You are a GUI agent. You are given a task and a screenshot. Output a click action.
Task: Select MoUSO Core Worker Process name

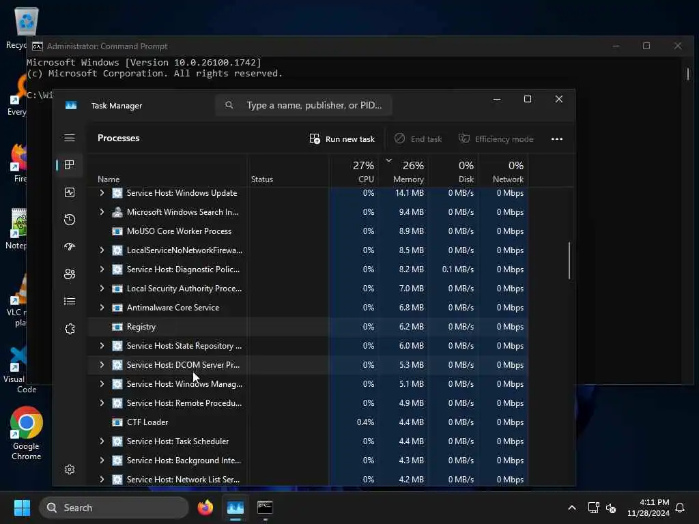180,231
